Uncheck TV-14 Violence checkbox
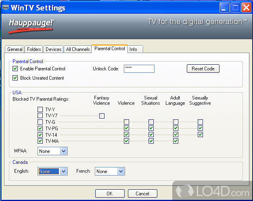Screen dimensions: 253x201 (x=127, y=134)
